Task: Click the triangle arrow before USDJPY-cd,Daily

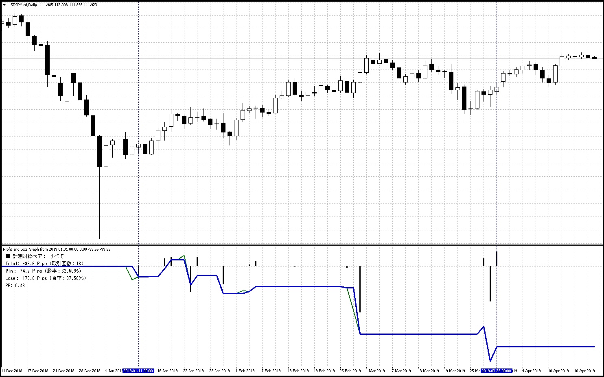Action: point(4,5)
